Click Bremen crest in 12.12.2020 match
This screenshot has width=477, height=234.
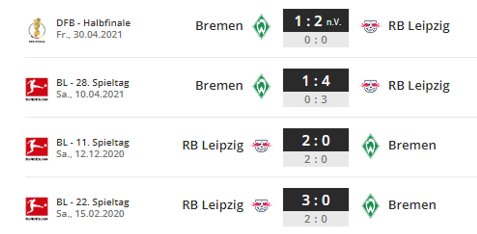tap(370, 146)
